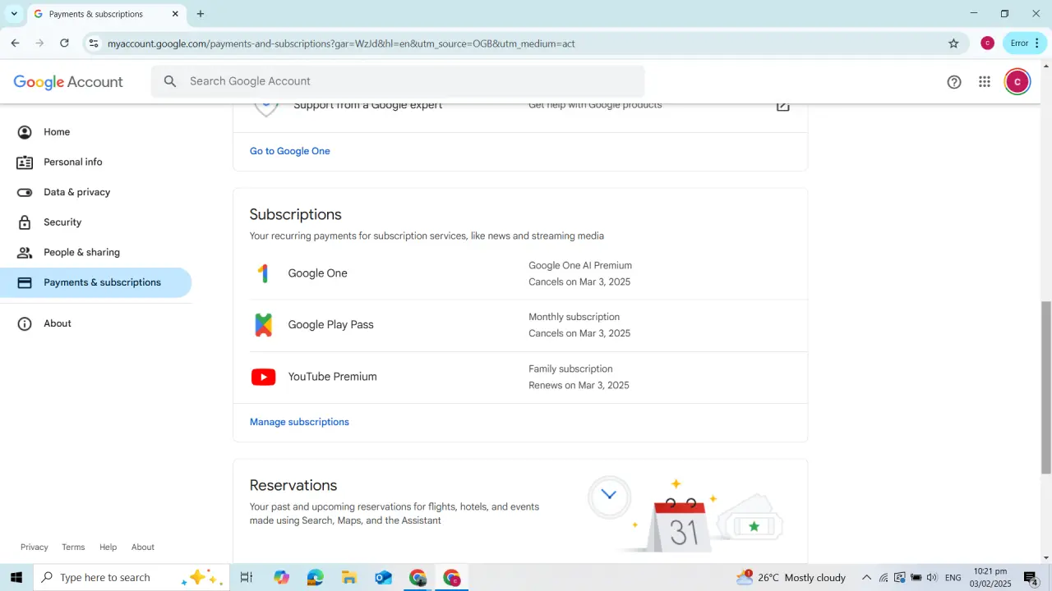This screenshot has width=1052, height=591.
Task: Open a new browser tab
Action: pyautogui.click(x=201, y=14)
